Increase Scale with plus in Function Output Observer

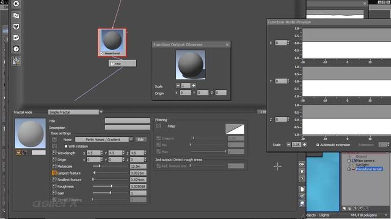[x=194, y=86]
